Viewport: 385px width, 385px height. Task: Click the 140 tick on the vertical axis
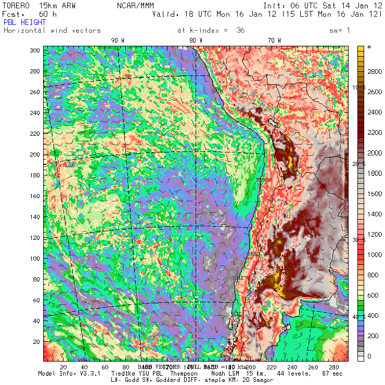pos(35,217)
